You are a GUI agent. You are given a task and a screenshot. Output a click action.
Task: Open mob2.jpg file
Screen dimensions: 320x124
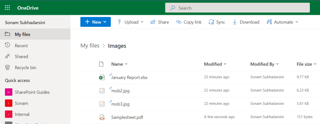point(120,91)
